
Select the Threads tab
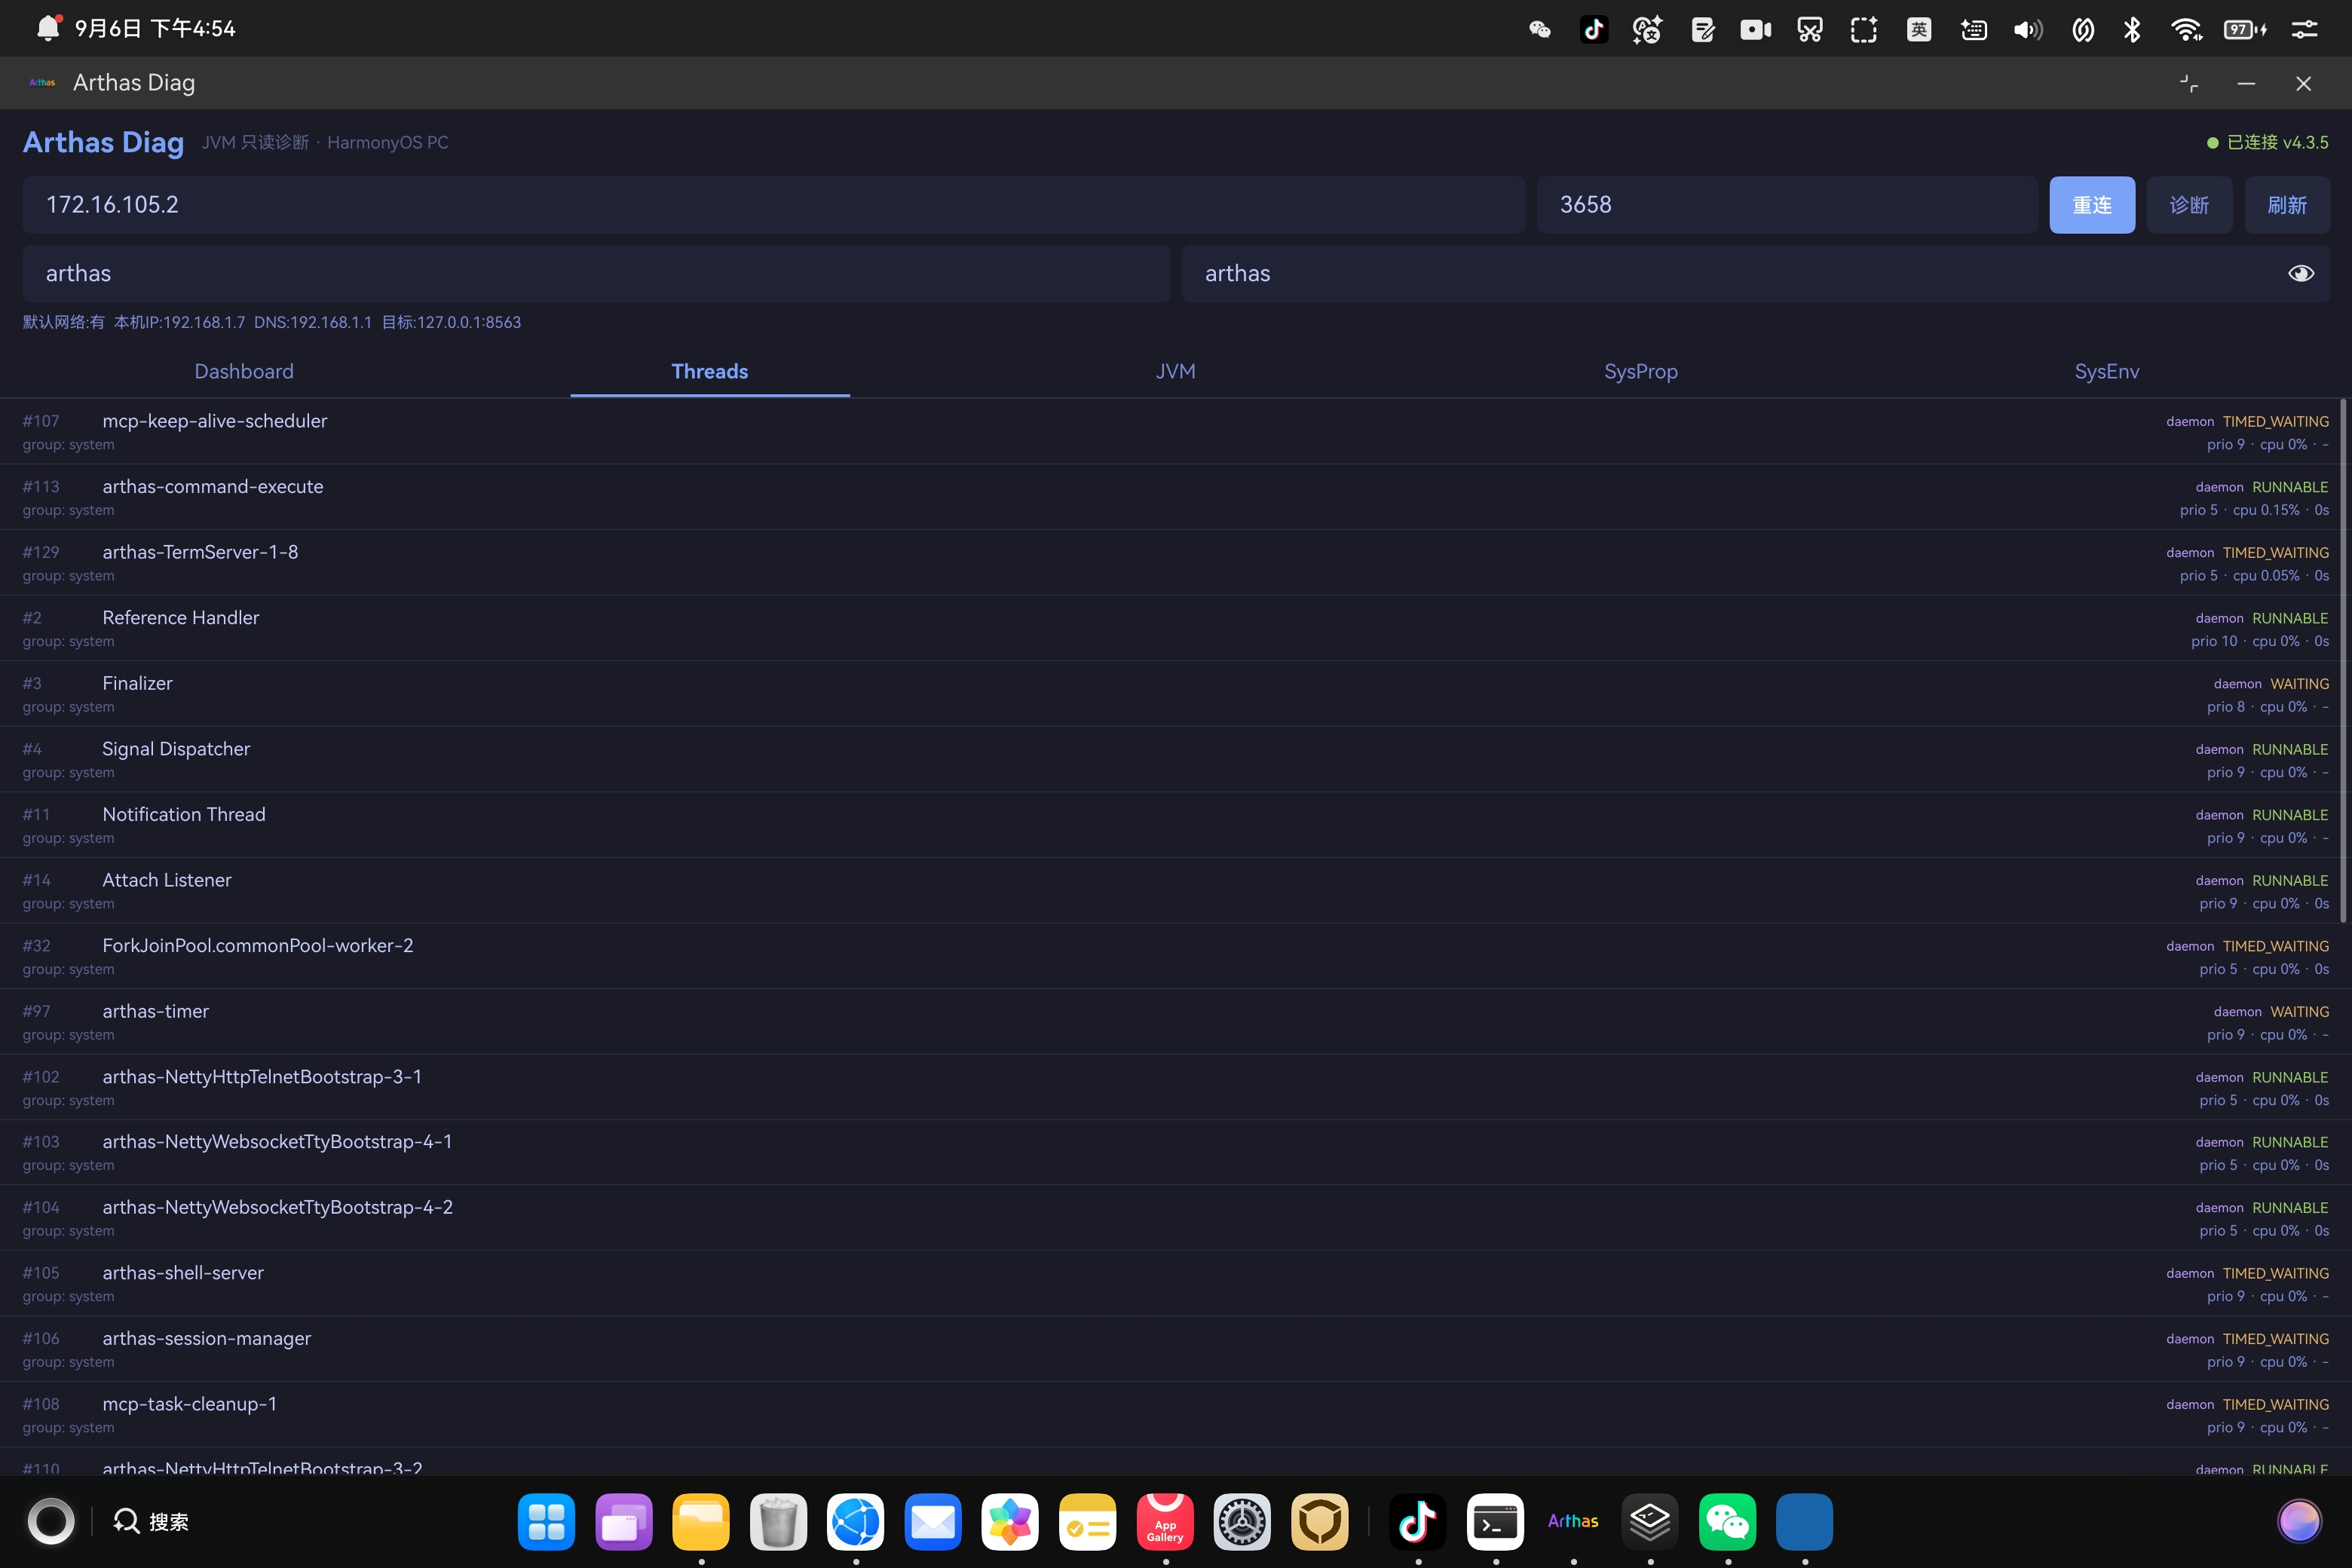tap(710, 371)
